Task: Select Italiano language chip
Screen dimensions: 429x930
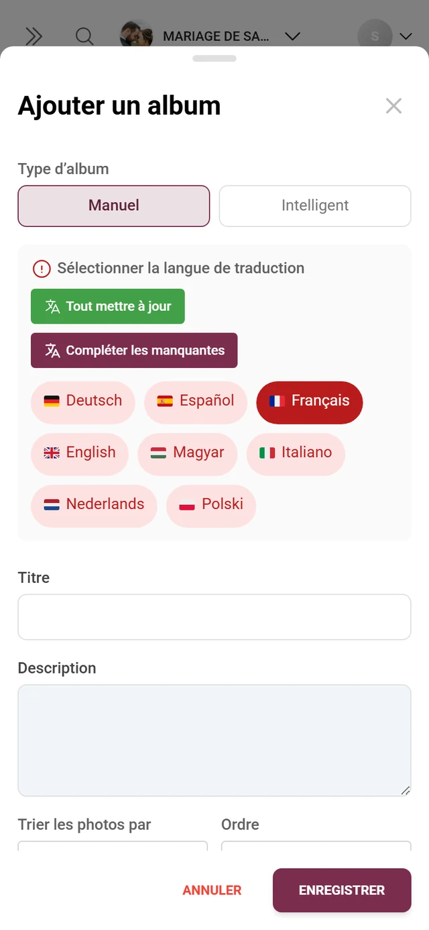Action: coord(296,453)
